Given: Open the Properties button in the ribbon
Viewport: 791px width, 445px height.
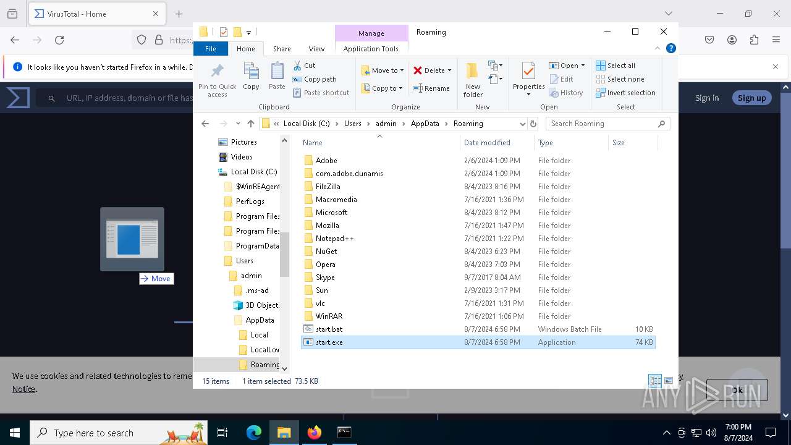Looking at the screenshot, I should click(528, 79).
